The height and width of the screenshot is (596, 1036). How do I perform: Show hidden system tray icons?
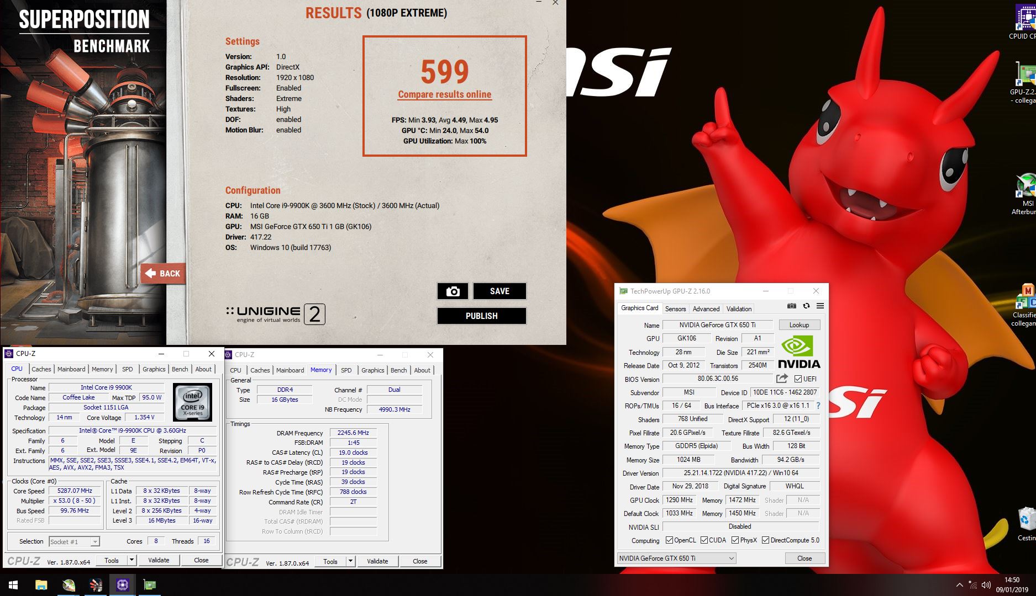pos(960,585)
